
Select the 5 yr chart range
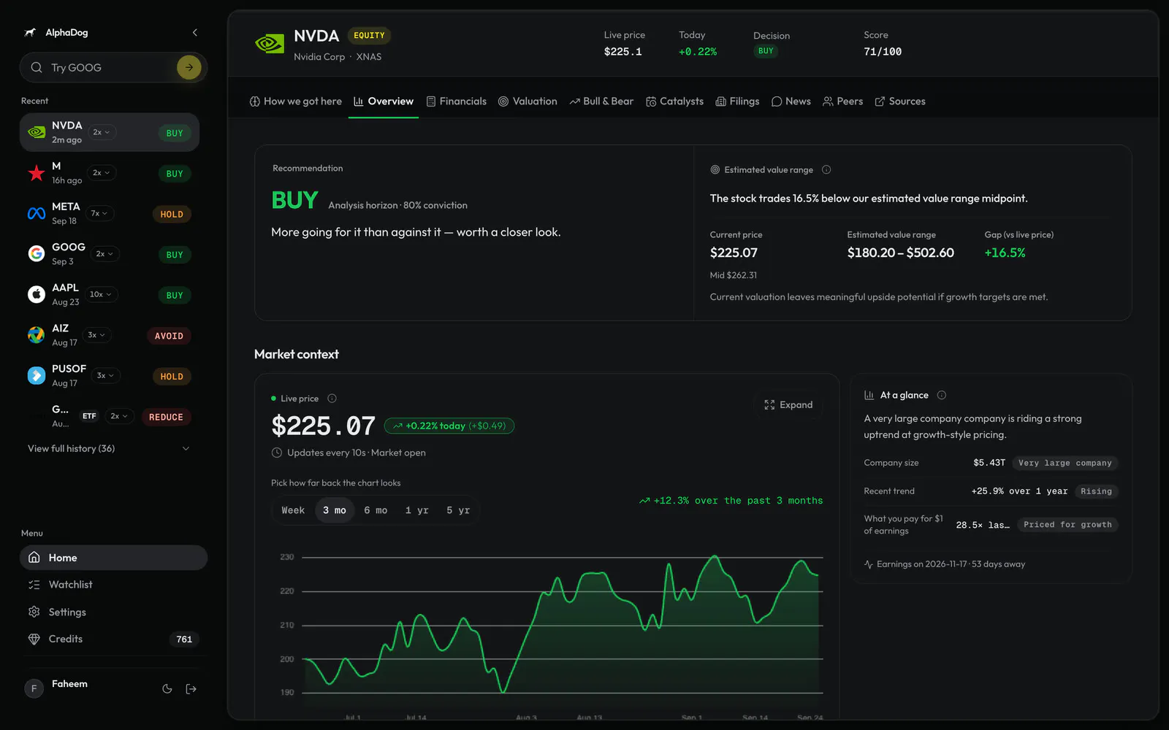coord(458,510)
